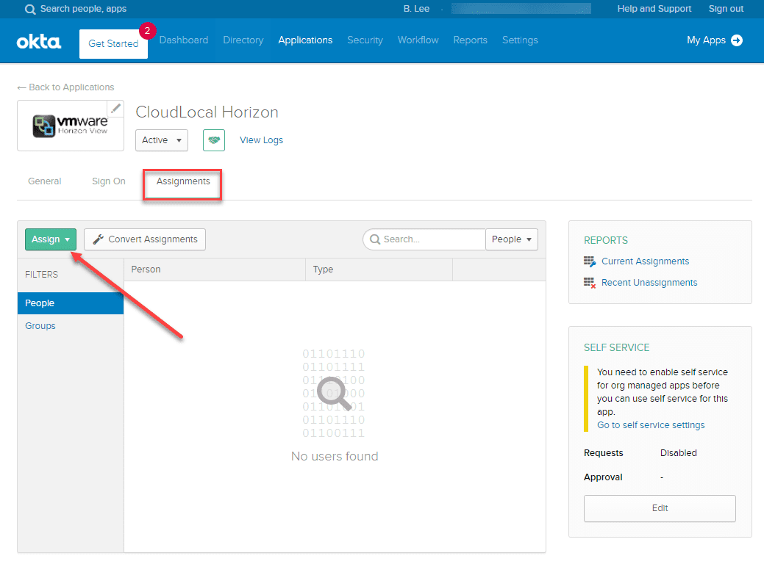Image resolution: width=764 pixels, height=564 pixels.
Task: Open the Security menu
Action: point(365,40)
